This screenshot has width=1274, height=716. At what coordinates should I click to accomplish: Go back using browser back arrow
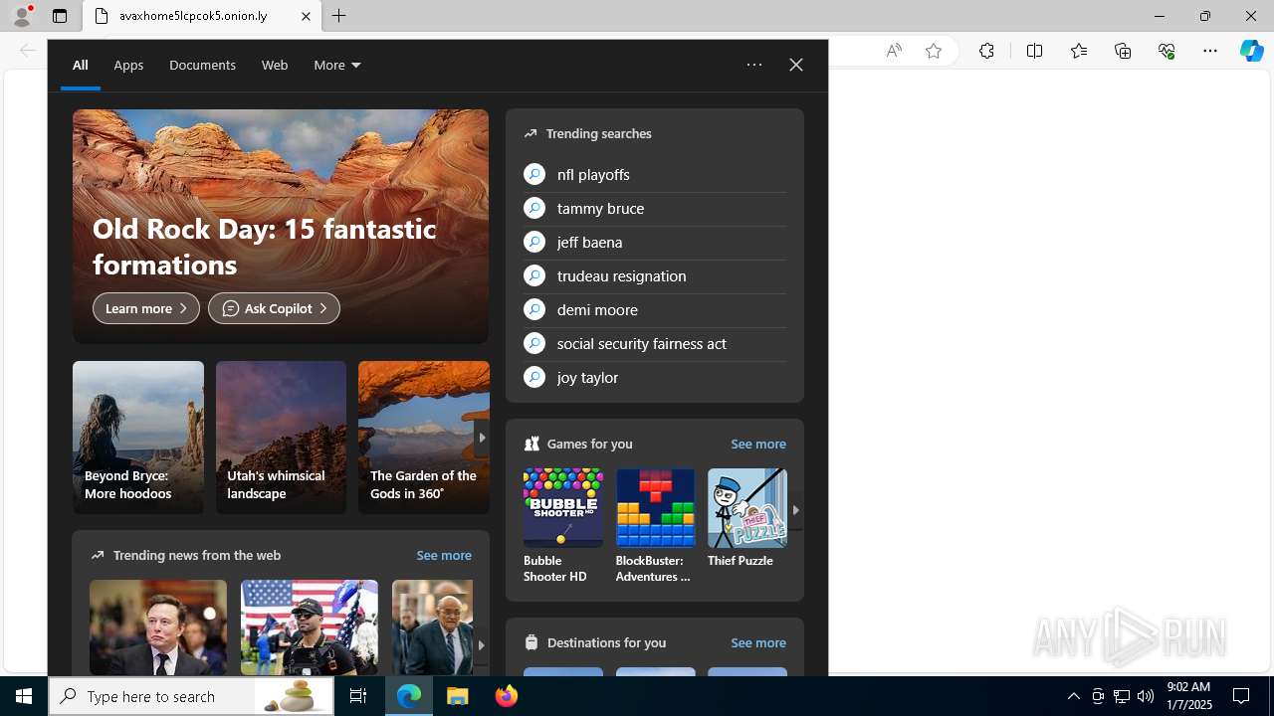tap(28, 51)
